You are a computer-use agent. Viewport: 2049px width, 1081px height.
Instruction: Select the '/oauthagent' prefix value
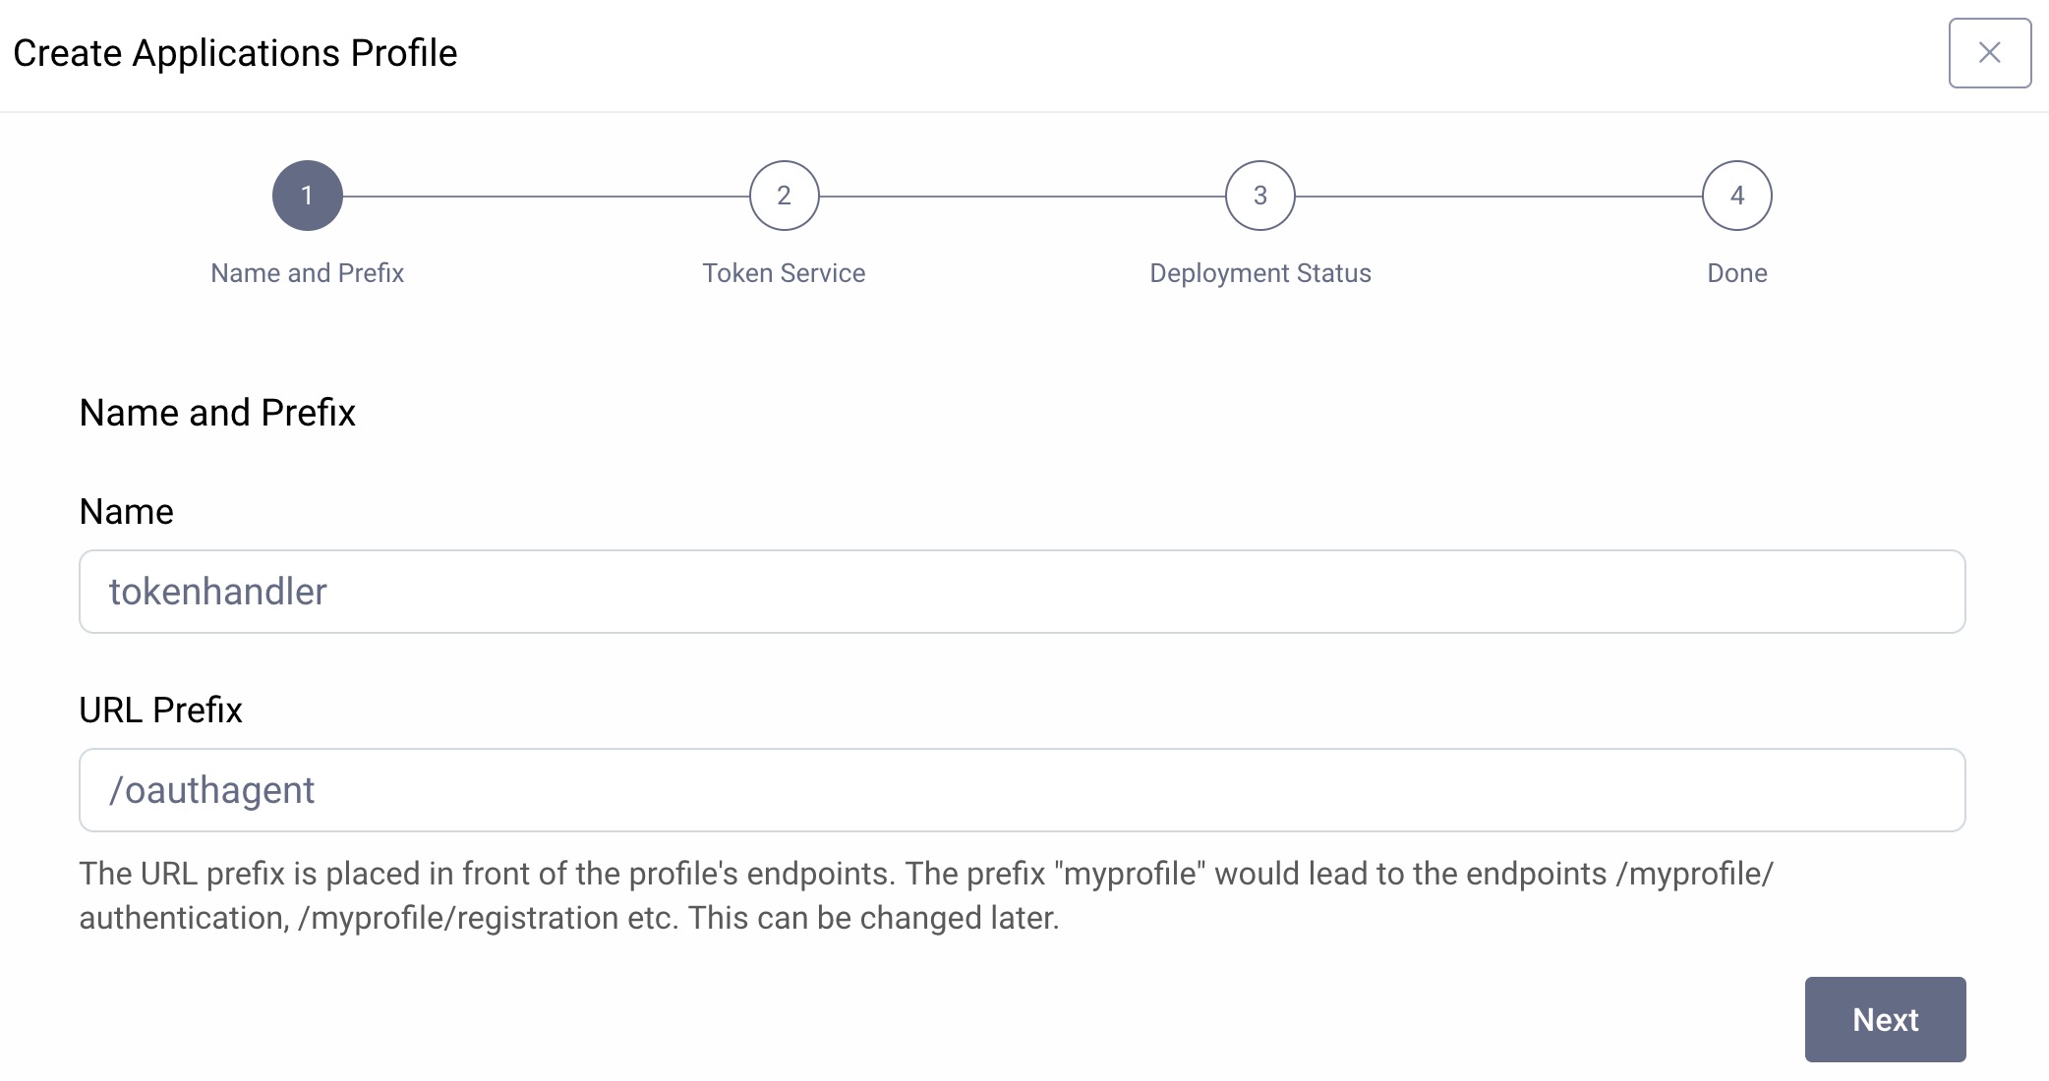click(x=211, y=789)
